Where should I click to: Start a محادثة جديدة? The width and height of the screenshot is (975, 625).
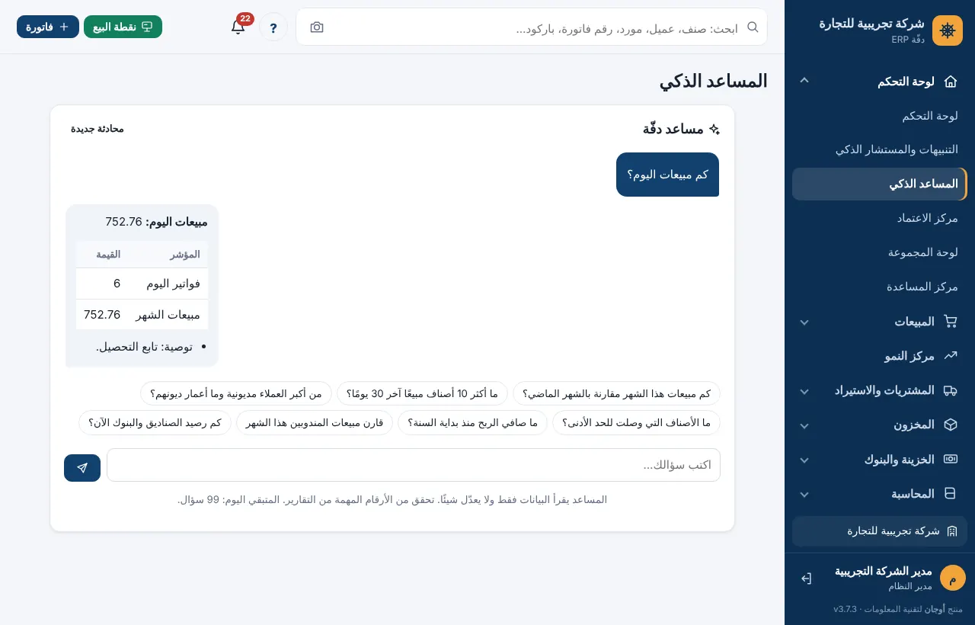(97, 129)
